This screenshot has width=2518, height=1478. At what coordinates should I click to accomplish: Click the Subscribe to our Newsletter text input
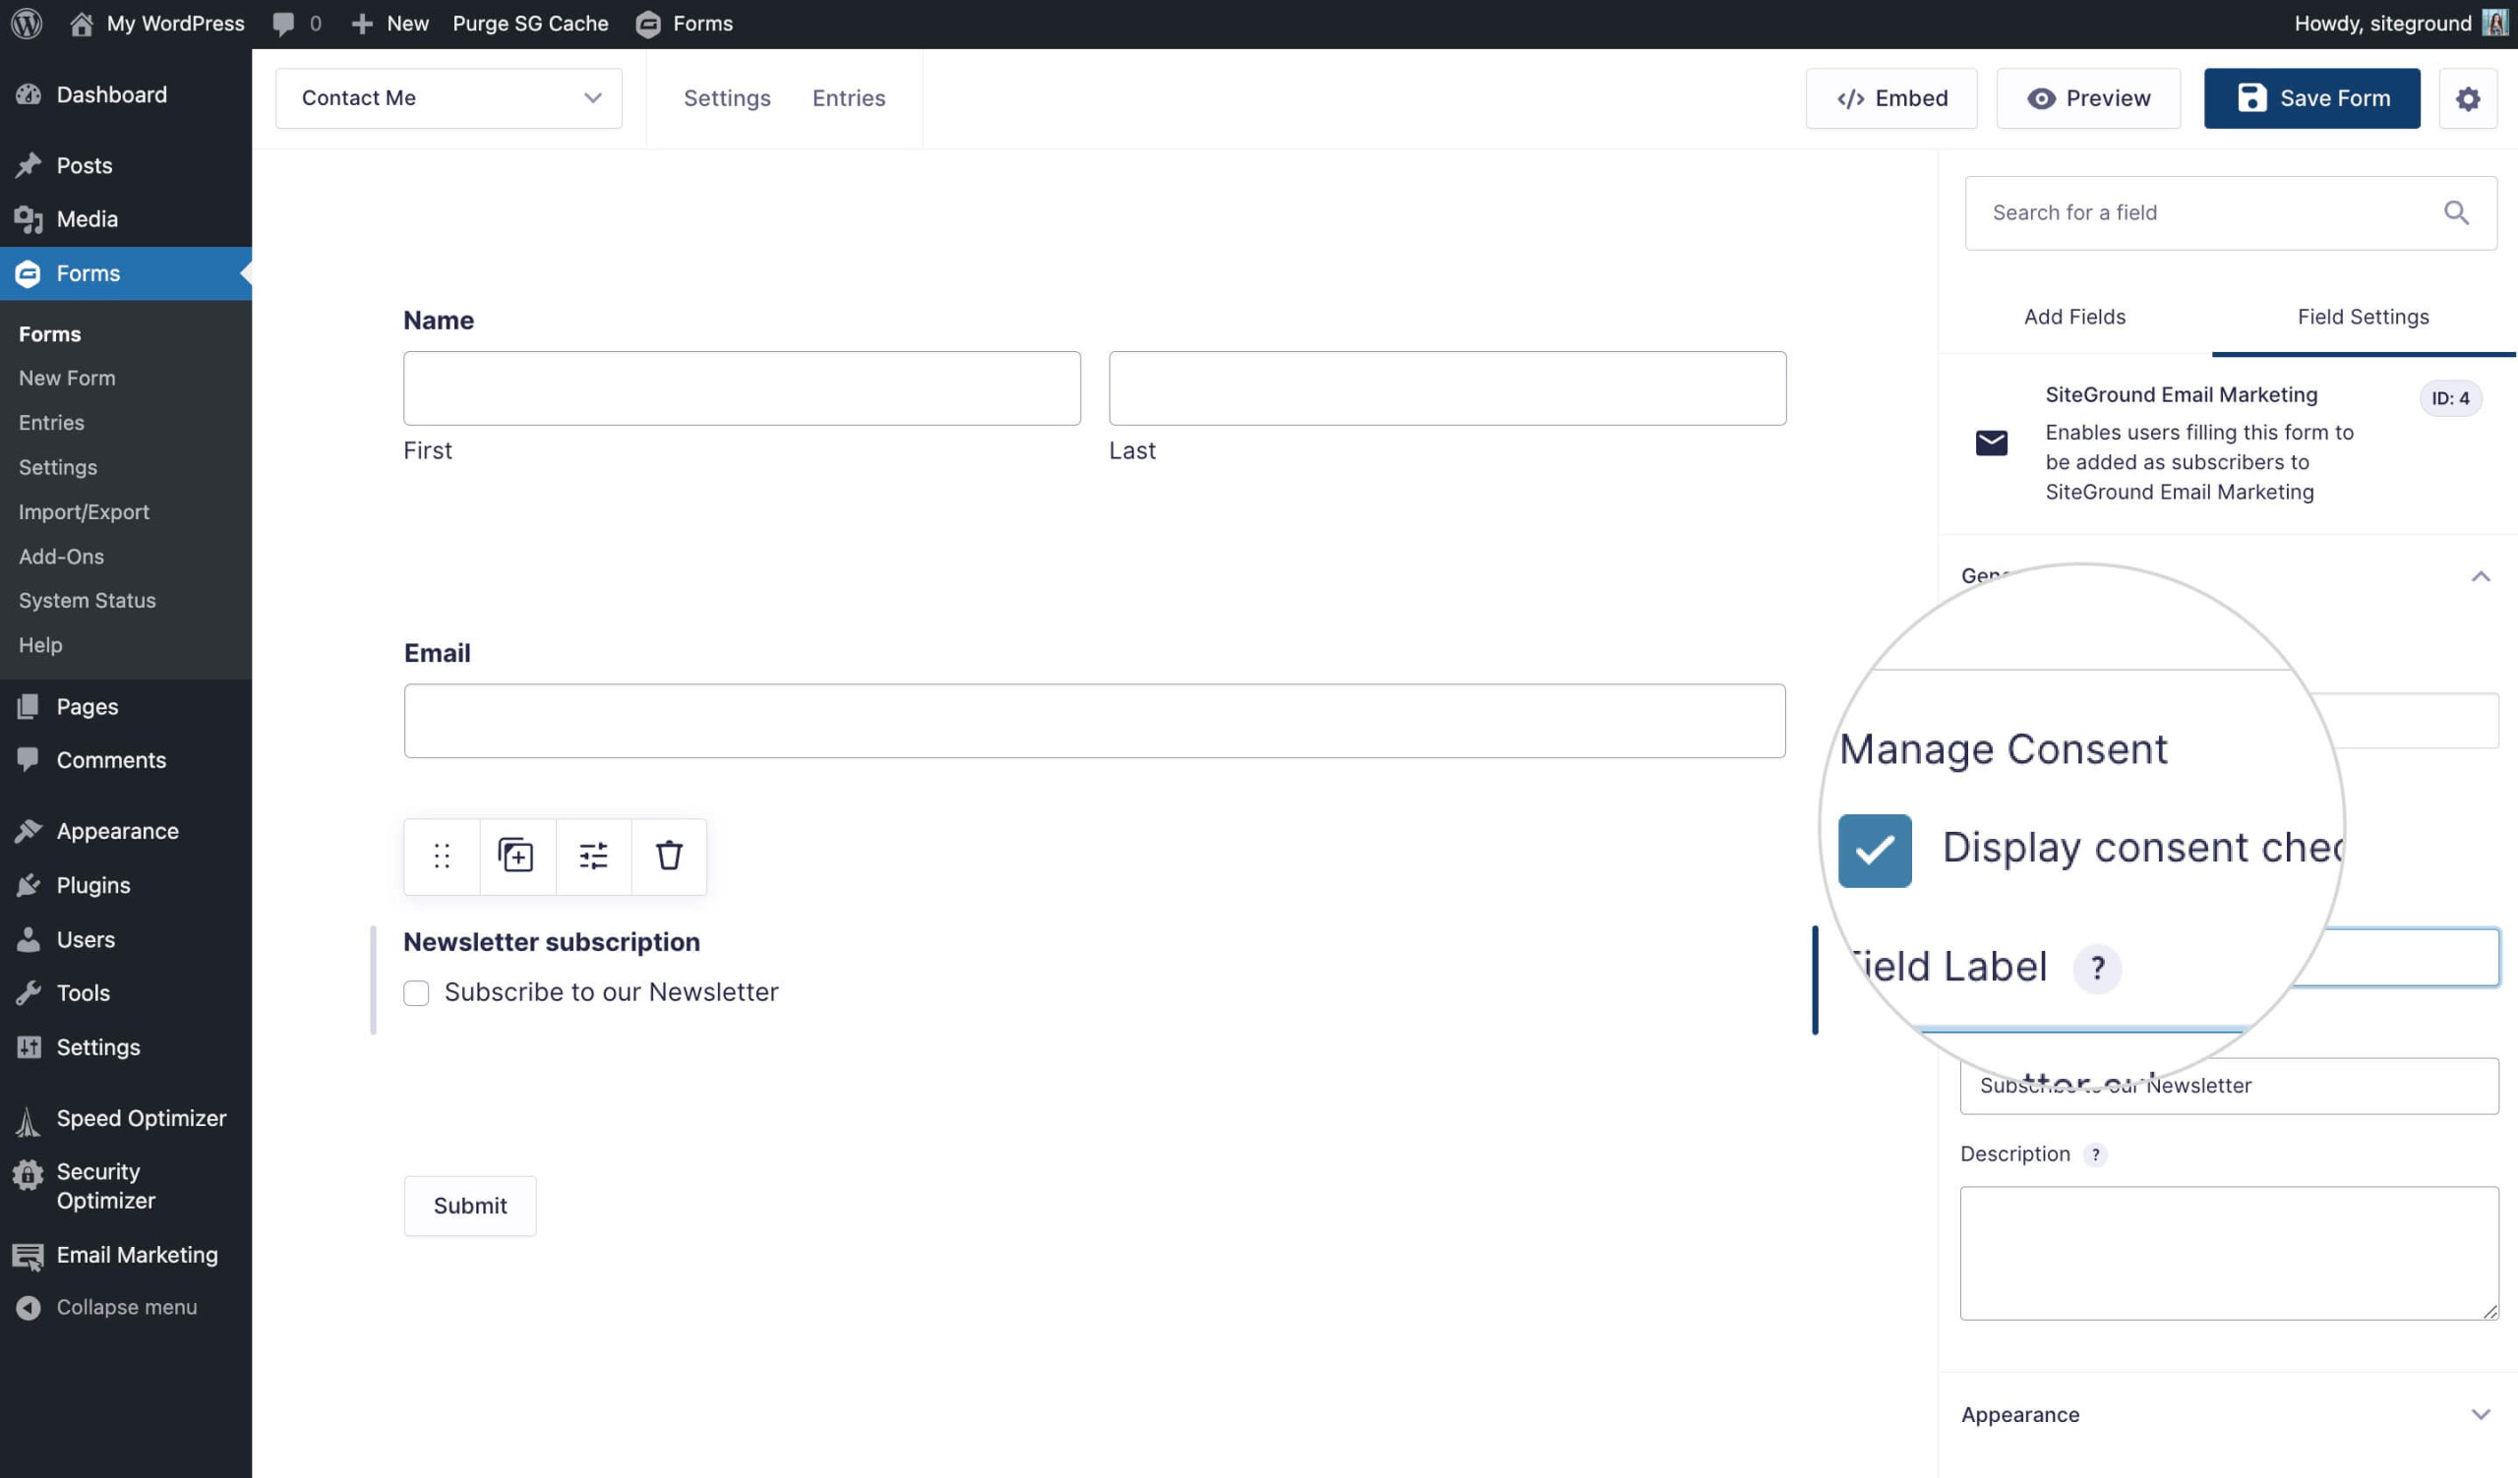tap(2229, 1086)
